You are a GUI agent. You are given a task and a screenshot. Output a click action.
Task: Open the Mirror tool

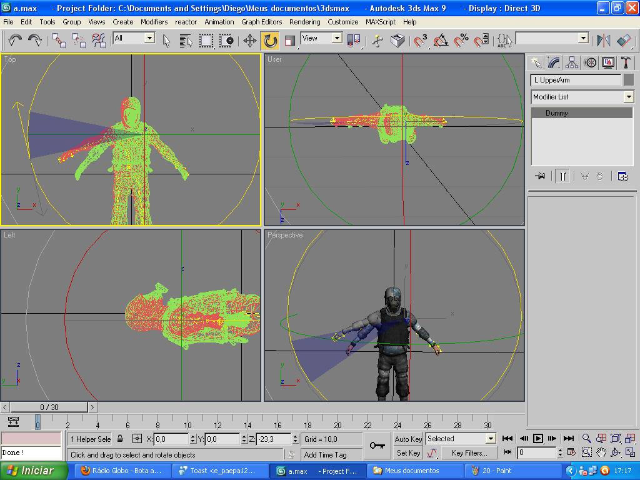603,41
